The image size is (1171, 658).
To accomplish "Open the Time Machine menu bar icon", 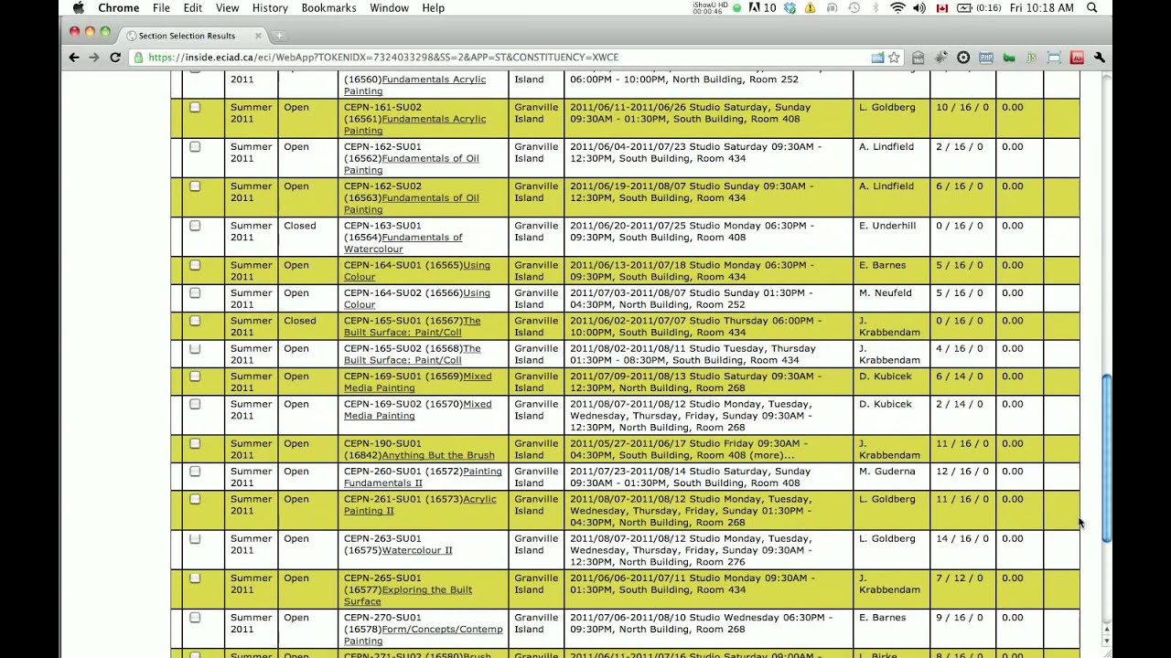I will [854, 7].
